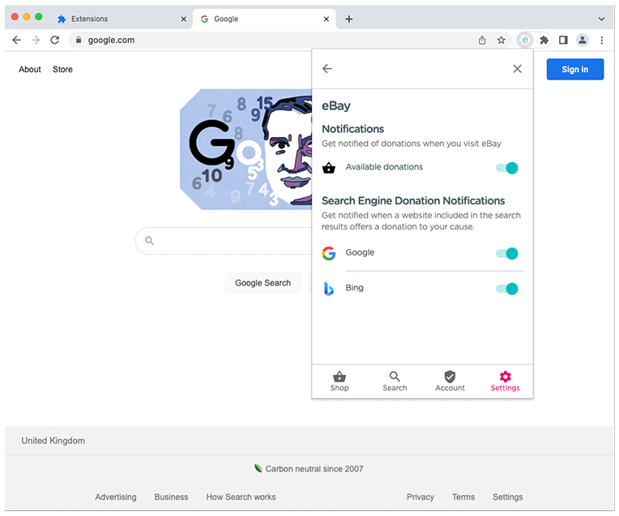619x516 pixels.
Task: Click the browser forward arrow
Action: click(36, 40)
